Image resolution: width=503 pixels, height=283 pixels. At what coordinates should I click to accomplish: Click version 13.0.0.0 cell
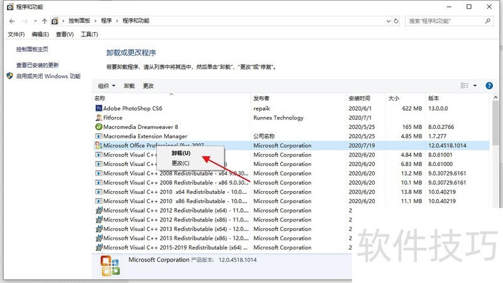point(438,108)
